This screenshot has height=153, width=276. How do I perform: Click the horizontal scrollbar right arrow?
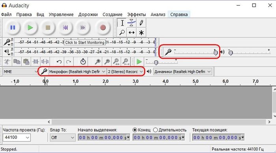(x=269, y=122)
